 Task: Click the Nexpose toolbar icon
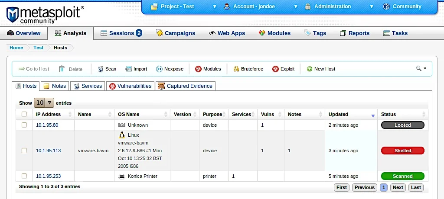[x=159, y=69]
